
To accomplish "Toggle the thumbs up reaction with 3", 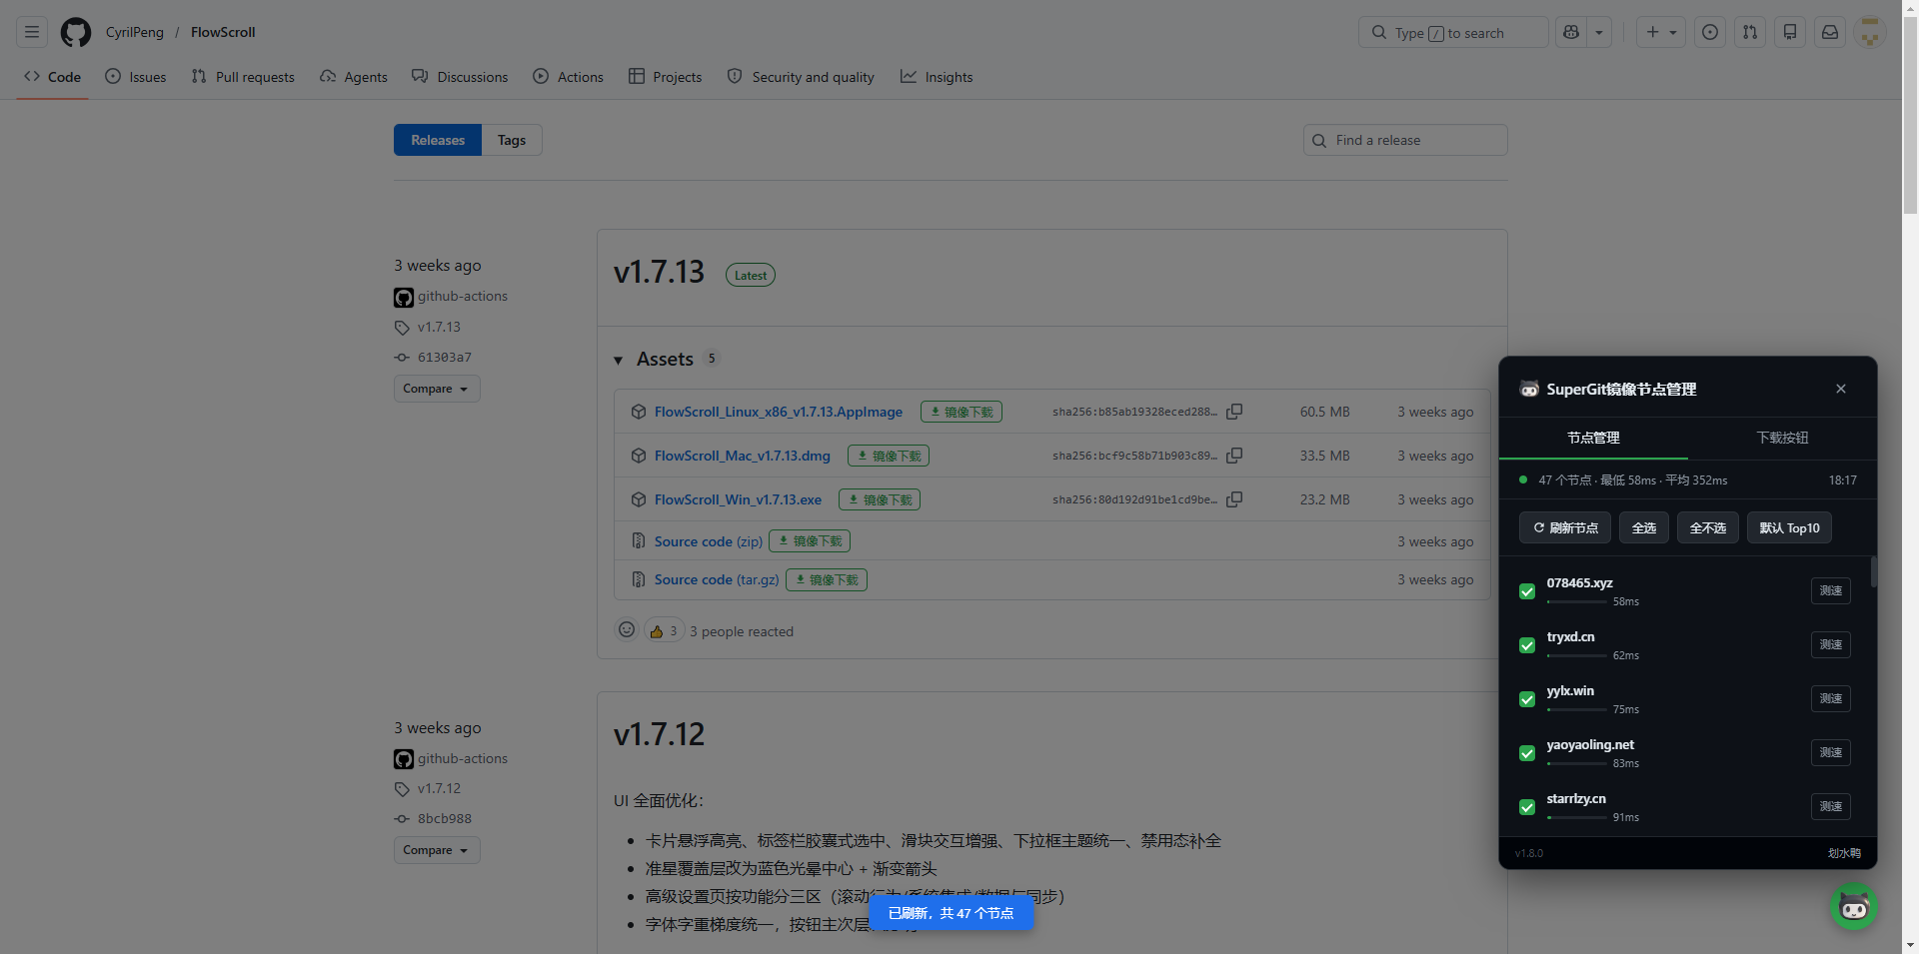I will (x=664, y=631).
